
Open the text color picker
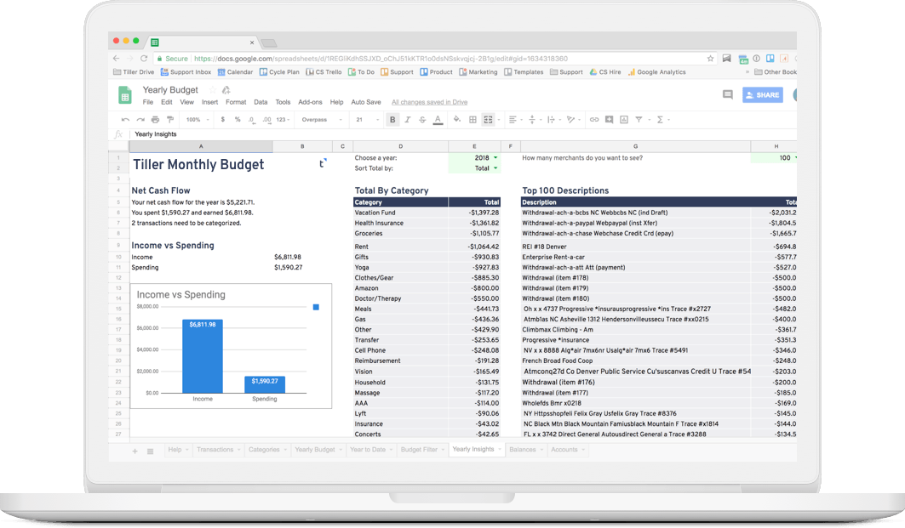438,120
